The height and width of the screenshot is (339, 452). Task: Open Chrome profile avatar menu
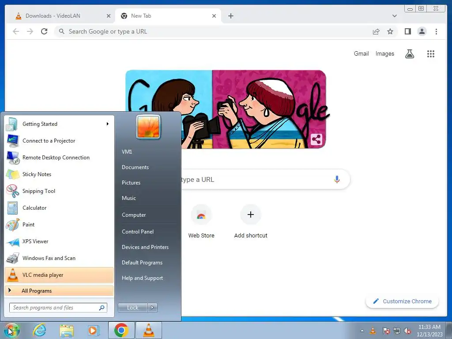[422, 31]
